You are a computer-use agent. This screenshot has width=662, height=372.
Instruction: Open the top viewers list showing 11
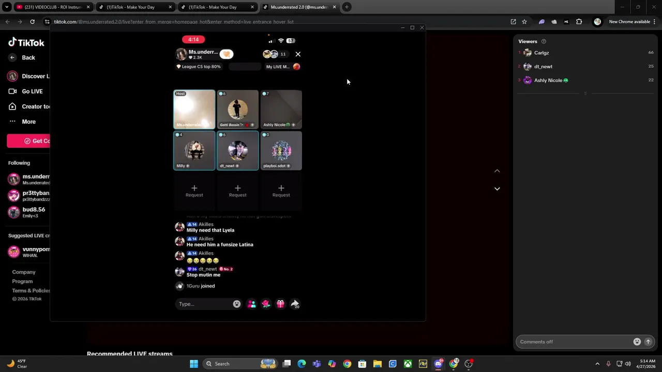point(275,54)
